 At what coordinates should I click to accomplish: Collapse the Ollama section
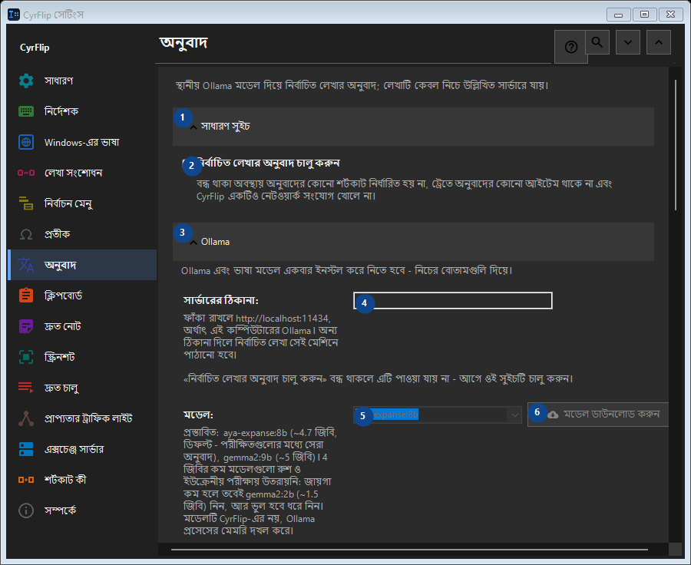click(413, 242)
